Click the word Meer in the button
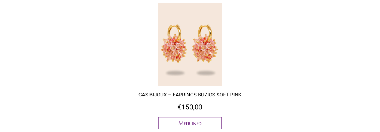 184,123
